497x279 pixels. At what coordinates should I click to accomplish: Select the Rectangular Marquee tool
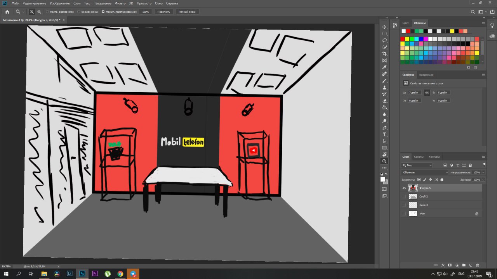pyautogui.click(x=384, y=34)
